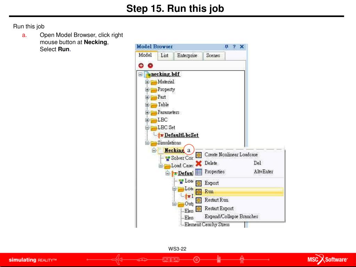Click the Solver Control item icon

point(168,158)
